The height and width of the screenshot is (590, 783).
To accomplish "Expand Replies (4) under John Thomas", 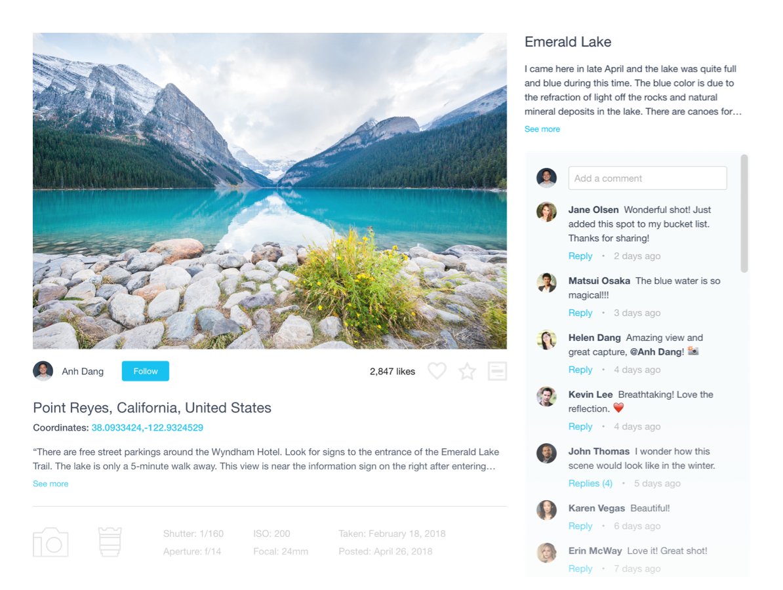I will pos(590,483).
